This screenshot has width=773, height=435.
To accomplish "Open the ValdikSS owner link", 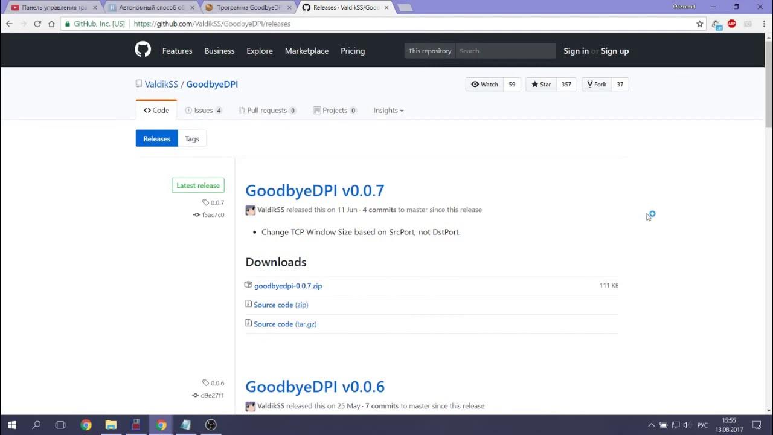I will point(161,84).
